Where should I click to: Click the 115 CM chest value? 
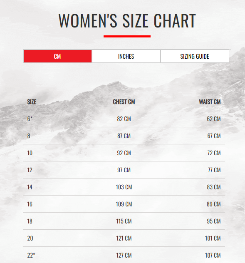[x=124, y=221]
